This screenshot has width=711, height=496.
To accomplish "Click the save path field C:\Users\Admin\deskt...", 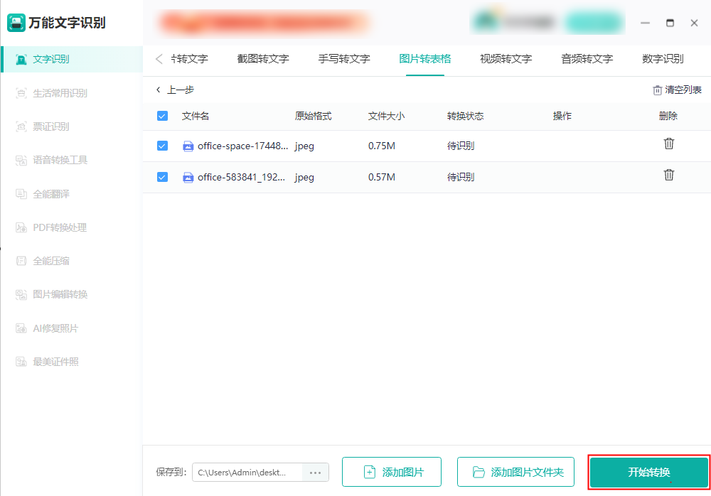I will point(247,473).
